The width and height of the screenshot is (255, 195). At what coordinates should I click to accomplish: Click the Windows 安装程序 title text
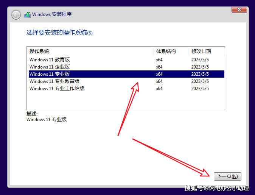[52, 14]
